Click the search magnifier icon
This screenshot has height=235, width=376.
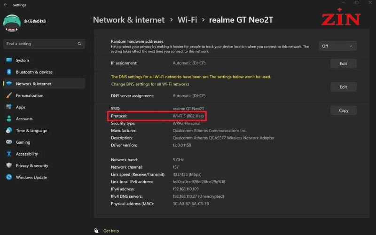coord(79,44)
